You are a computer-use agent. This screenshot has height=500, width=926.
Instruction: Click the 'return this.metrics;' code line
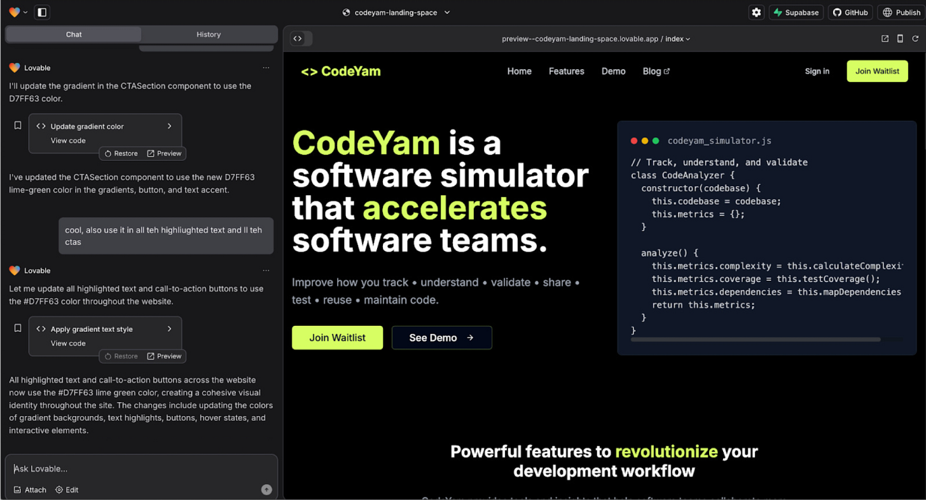coord(703,305)
